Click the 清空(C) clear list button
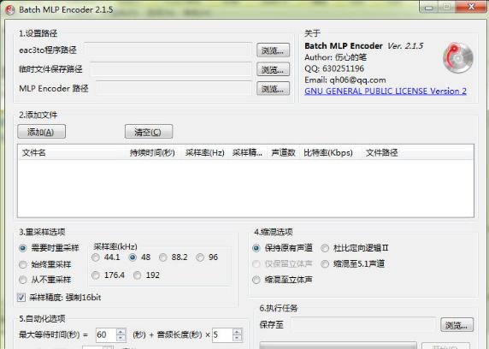Image resolution: width=489 pixels, height=349 pixels. tap(149, 132)
